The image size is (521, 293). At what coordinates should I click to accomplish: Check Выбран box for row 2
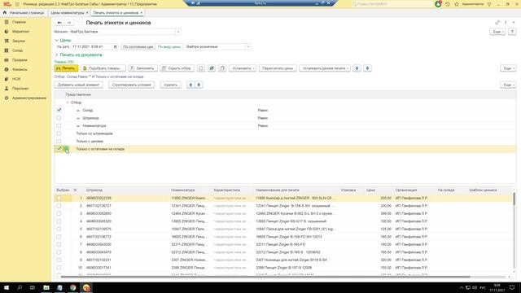59,206
